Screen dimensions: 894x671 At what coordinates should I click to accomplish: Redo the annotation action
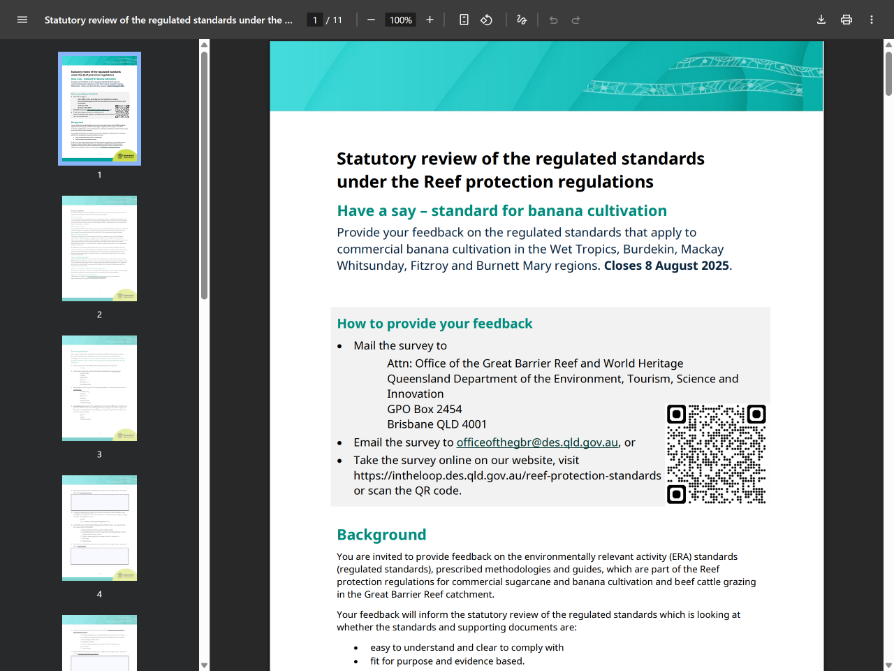click(x=575, y=20)
